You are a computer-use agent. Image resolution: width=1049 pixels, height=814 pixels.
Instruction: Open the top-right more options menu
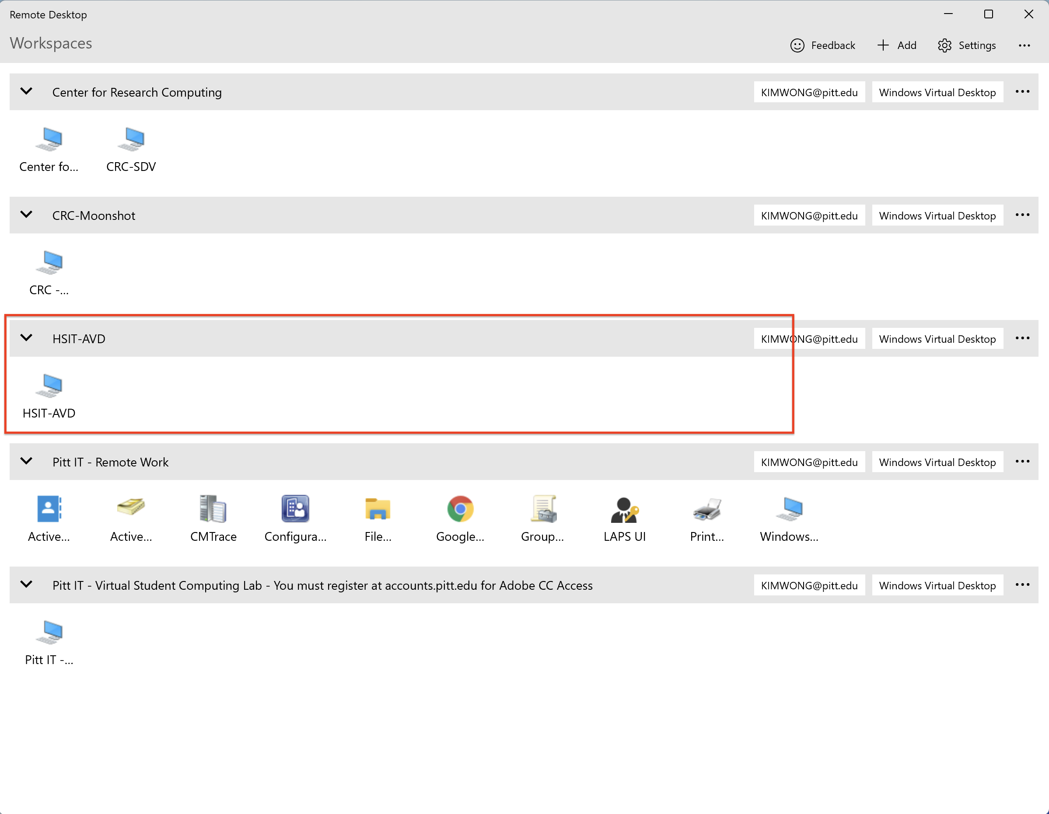tap(1025, 45)
